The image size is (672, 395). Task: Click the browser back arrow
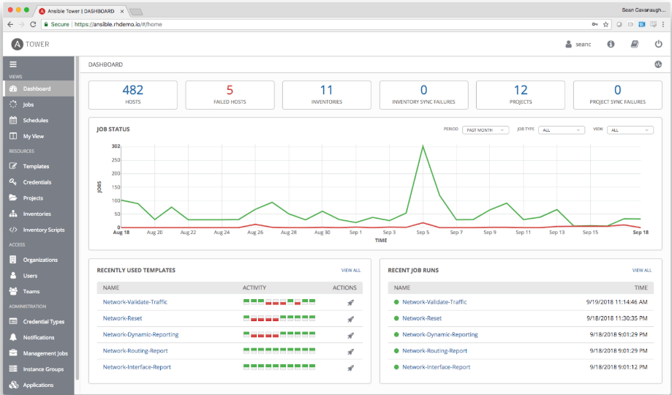click(10, 24)
